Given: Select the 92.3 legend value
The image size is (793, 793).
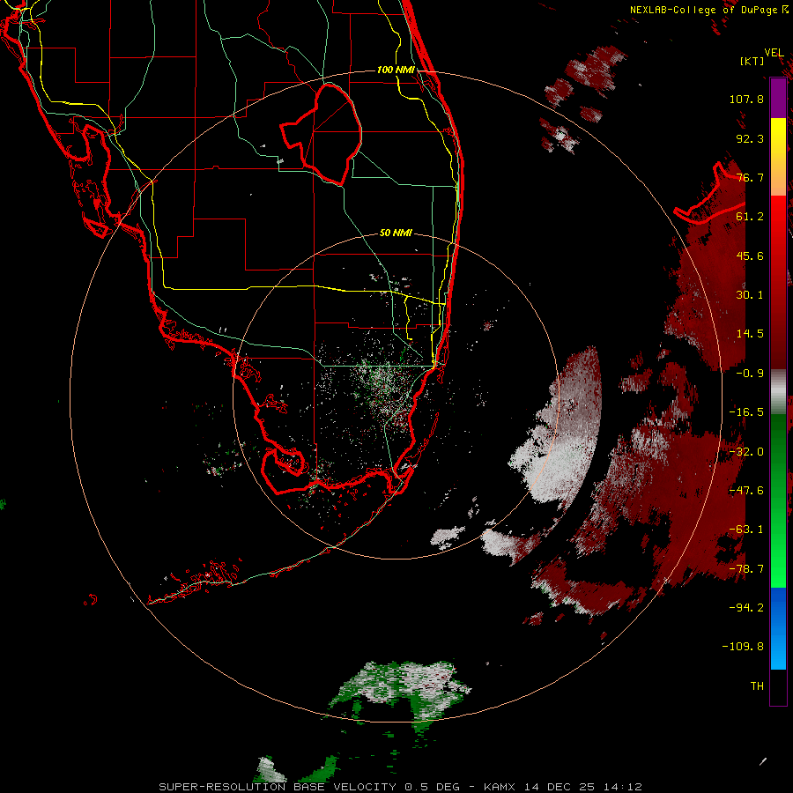Looking at the screenshot, I should pos(750,138).
